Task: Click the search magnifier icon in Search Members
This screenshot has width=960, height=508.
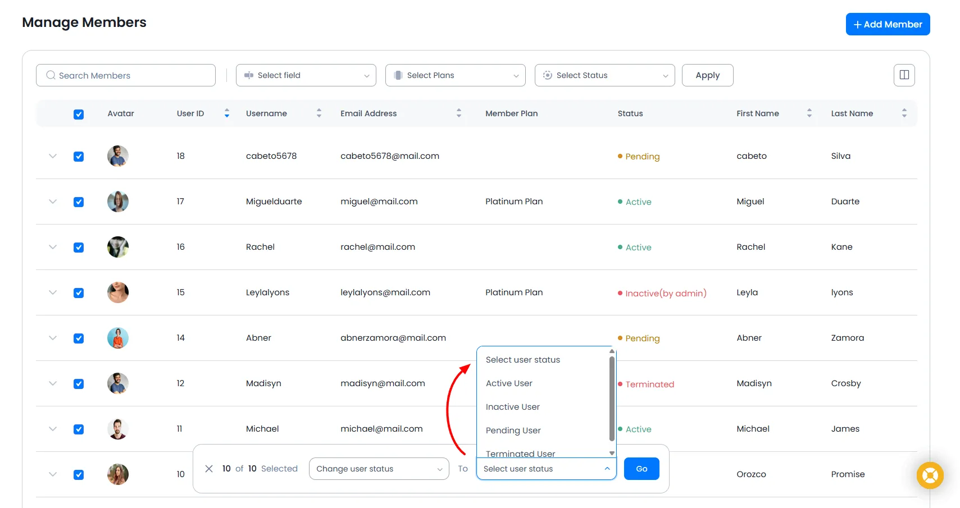Action: 51,75
